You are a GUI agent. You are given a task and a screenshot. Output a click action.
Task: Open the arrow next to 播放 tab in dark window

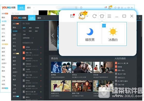coord(44,18)
